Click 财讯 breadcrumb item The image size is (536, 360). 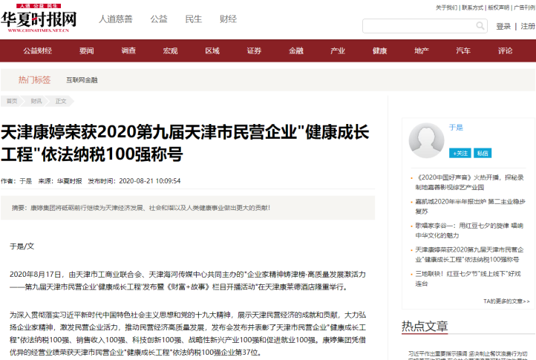tap(36, 101)
